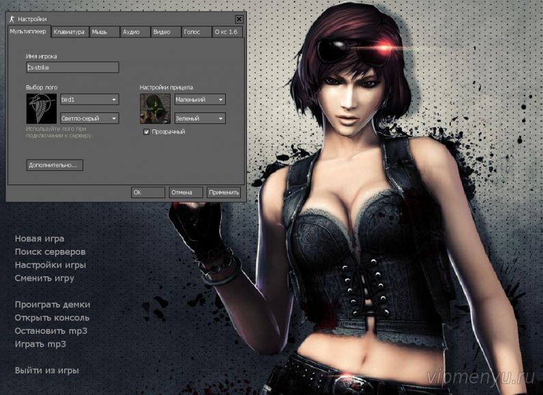
Task: Start a Новая игра from menu
Action: 40,239
